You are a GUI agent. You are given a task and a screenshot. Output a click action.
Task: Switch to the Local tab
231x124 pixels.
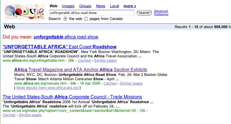pos(114,6)
